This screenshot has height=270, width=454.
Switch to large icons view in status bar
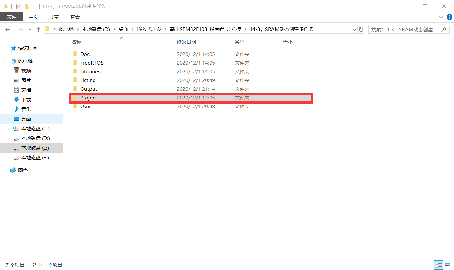click(x=447, y=265)
